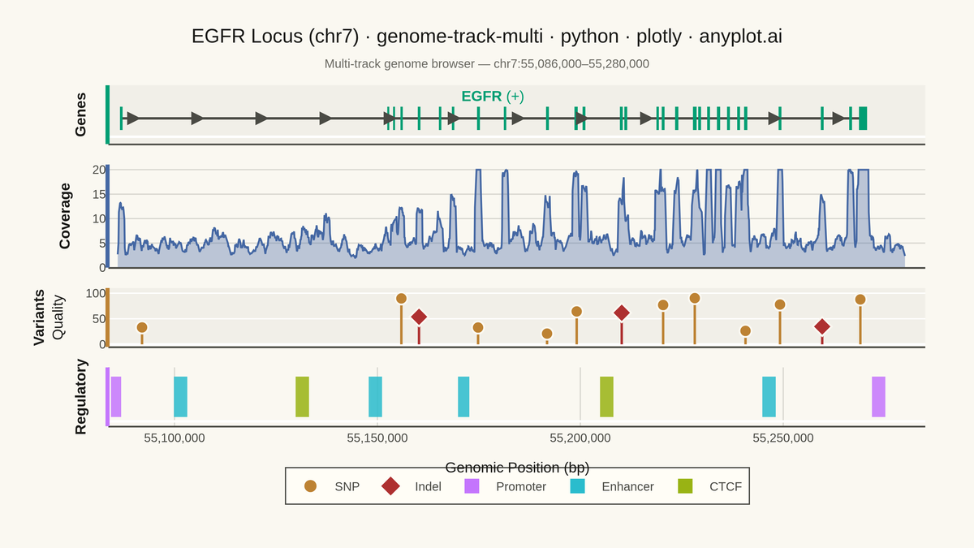This screenshot has height=548, width=974.
Task: Click the 55,250,000 x-axis tick label
Action: coord(783,438)
